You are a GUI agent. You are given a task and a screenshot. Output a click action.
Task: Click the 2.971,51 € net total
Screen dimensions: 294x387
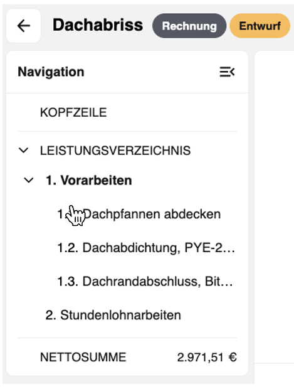[207, 357]
